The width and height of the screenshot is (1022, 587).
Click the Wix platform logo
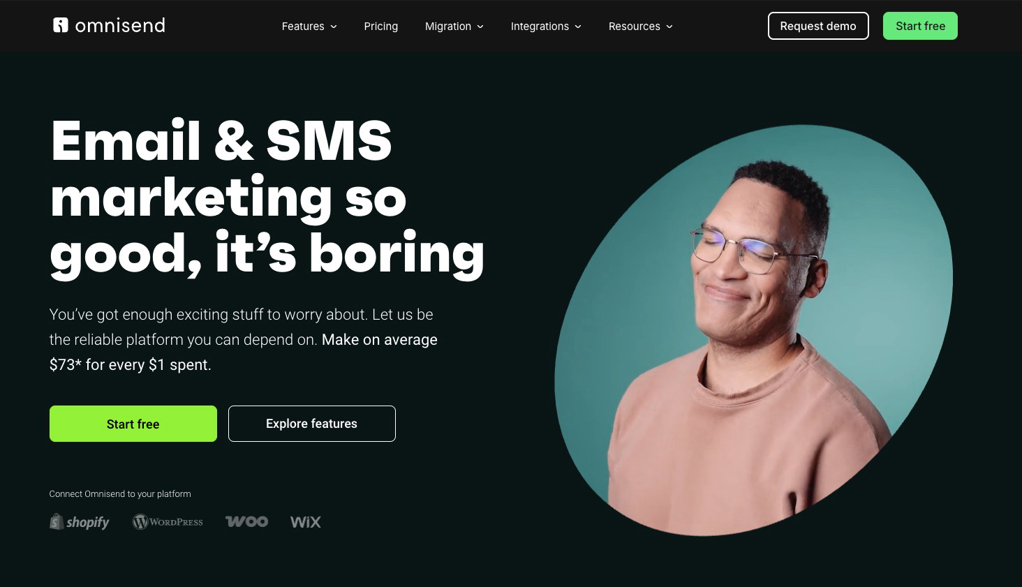(305, 521)
